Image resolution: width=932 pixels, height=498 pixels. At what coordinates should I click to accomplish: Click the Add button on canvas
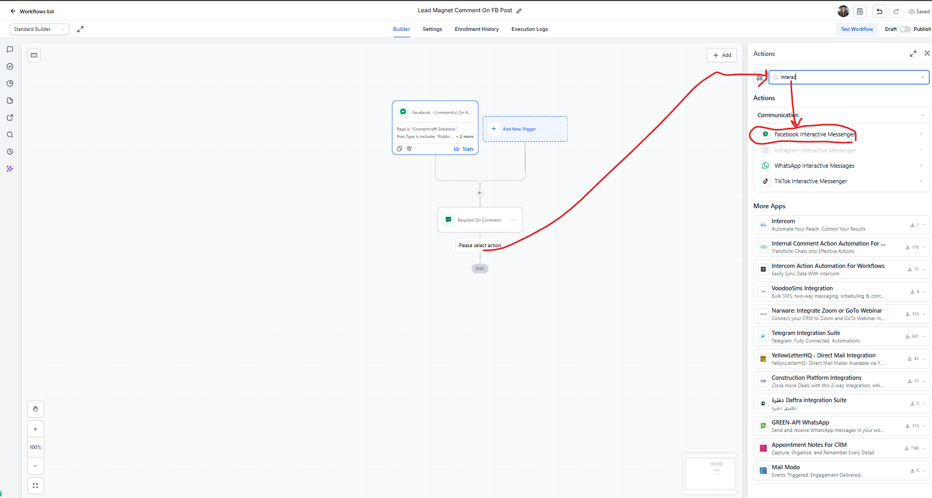(x=722, y=55)
